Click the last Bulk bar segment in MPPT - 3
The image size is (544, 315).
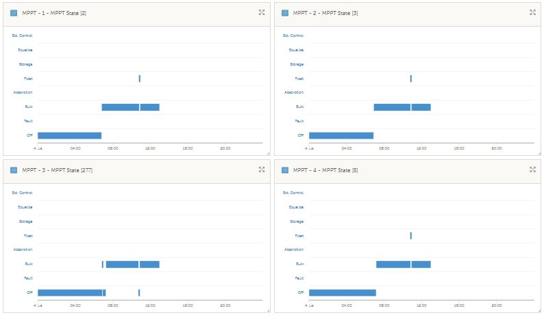[x=149, y=264]
